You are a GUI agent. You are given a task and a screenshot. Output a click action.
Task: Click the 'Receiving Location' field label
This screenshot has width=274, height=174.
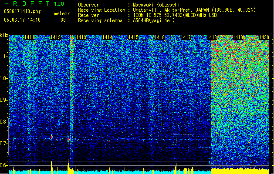[101, 10]
